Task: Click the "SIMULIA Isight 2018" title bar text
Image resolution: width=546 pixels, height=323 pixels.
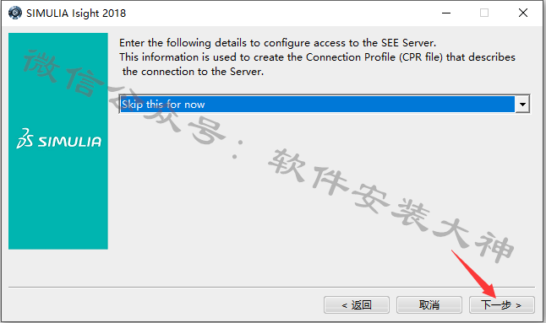Action: [x=76, y=13]
